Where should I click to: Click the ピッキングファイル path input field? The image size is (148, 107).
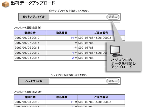[78, 17]
